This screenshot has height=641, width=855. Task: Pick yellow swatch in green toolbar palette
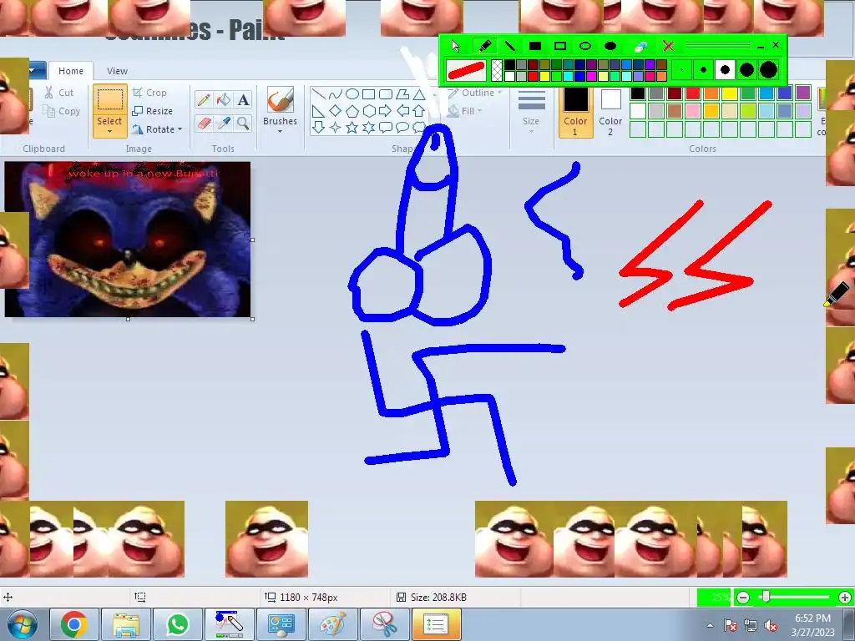click(544, 76)
